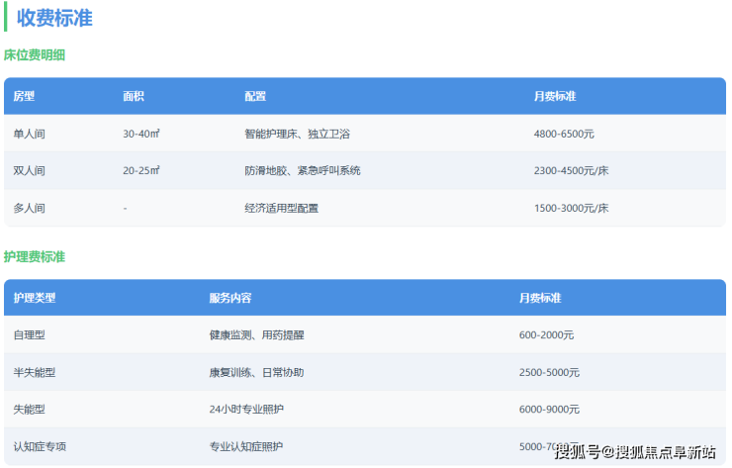Click the 4800-6500元 price cell
The height and width of the screenshot is (468, 732).
563,134
